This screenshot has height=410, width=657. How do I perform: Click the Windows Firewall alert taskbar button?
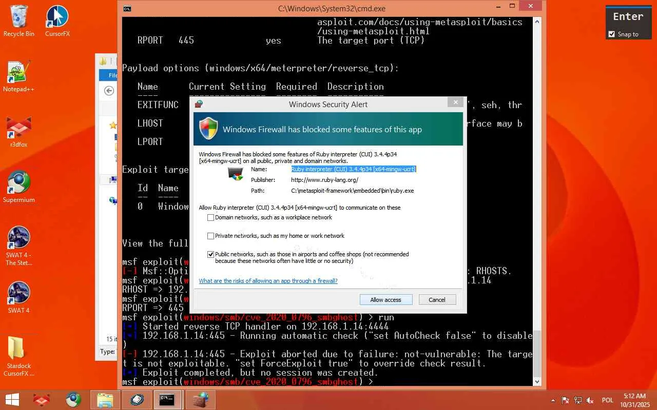point(200,400)
